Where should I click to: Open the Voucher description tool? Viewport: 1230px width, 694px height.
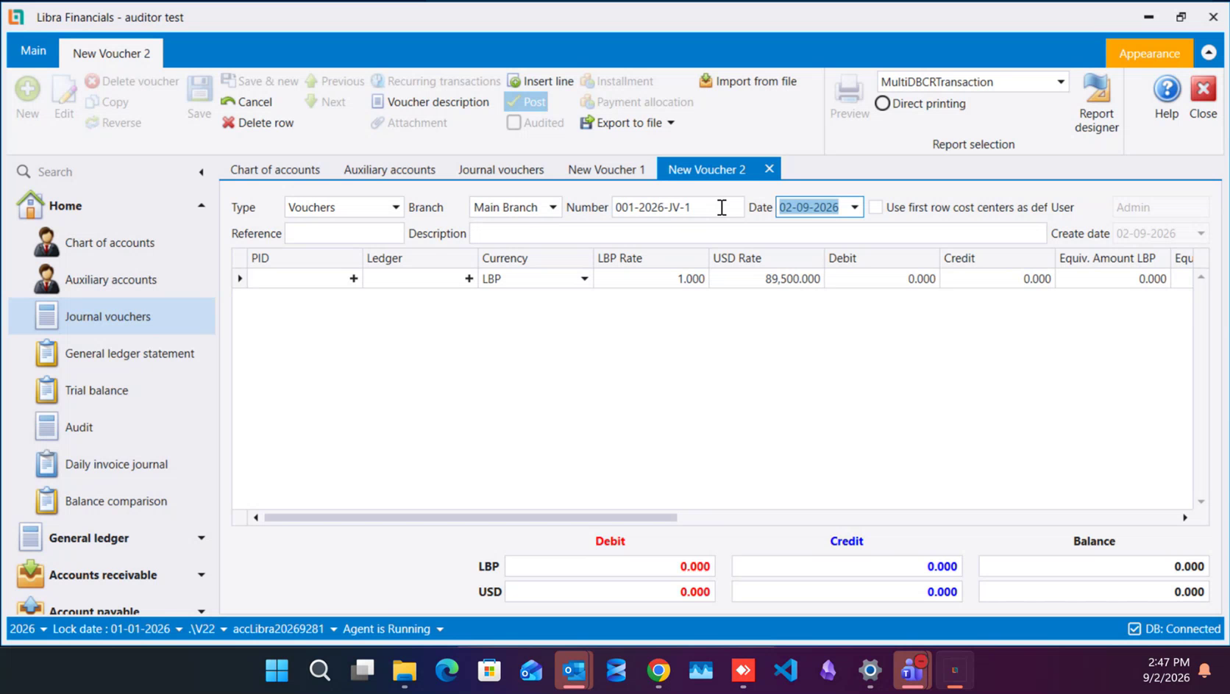coord(430,101)
